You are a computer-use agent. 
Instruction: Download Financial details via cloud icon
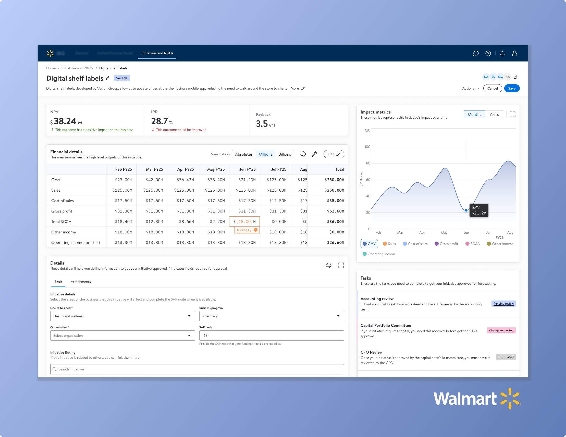303,154
